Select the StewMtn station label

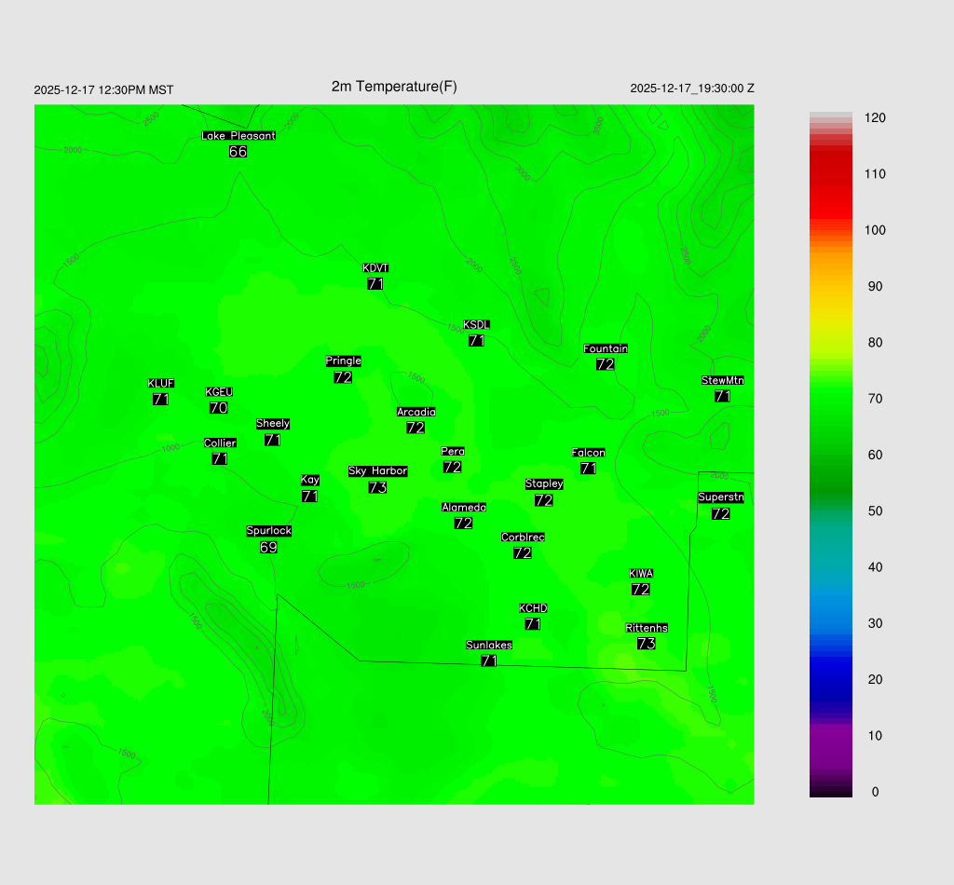pyautogui.click(x=722, y=380)
